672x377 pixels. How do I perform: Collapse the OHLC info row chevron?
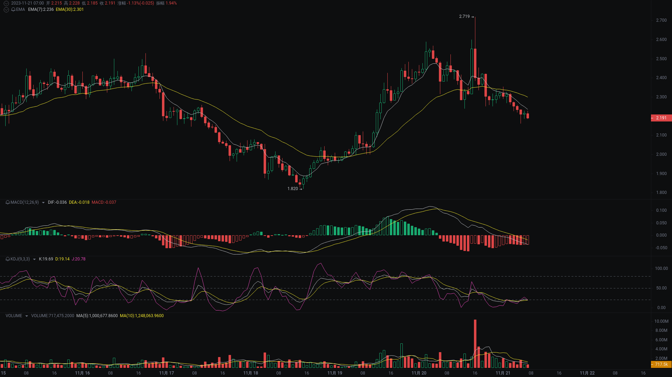6,3
